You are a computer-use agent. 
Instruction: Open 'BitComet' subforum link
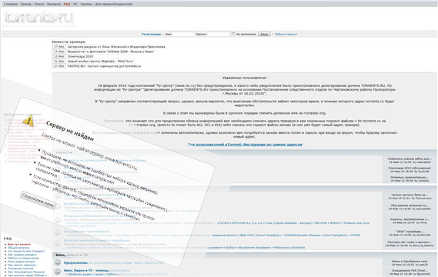[321, 223]
